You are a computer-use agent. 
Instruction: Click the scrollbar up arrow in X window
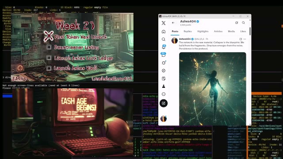pos(250,20)
